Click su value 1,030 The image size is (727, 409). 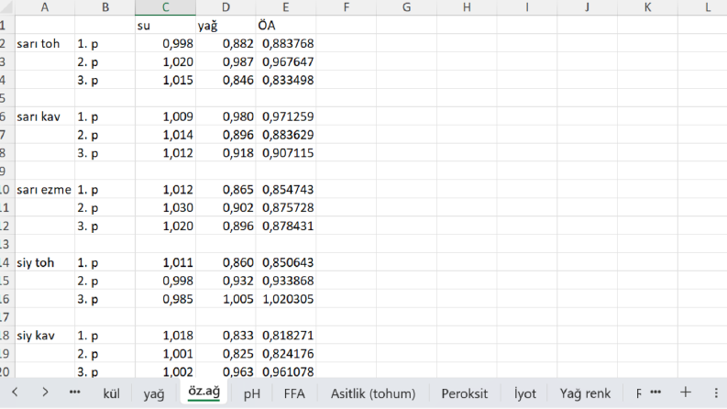[166, 208]
